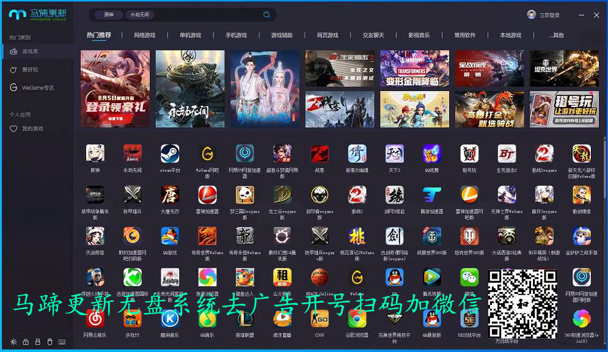The width and height of the screenshot is (608, 352).
Task: Click the 360极速浏览器 icon
Action: (581, 318)
